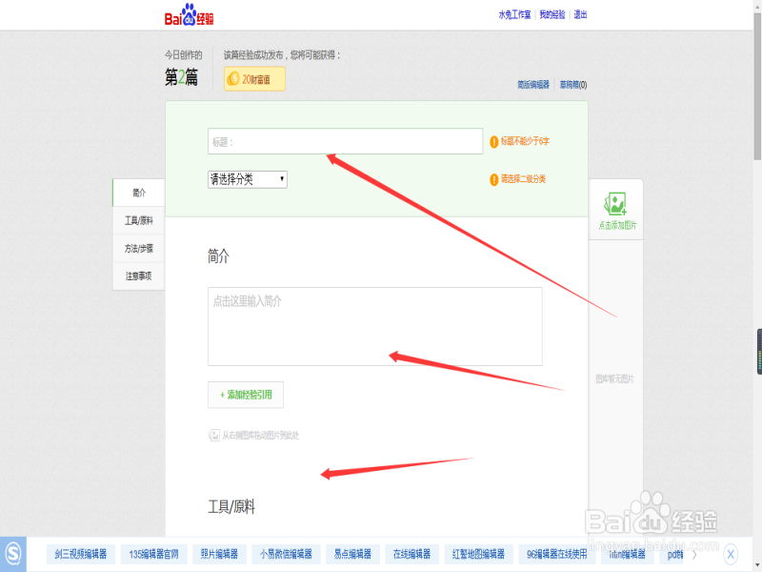Click into the 标题 title input field
Screen dimensions: 762x572
point(345,141)
